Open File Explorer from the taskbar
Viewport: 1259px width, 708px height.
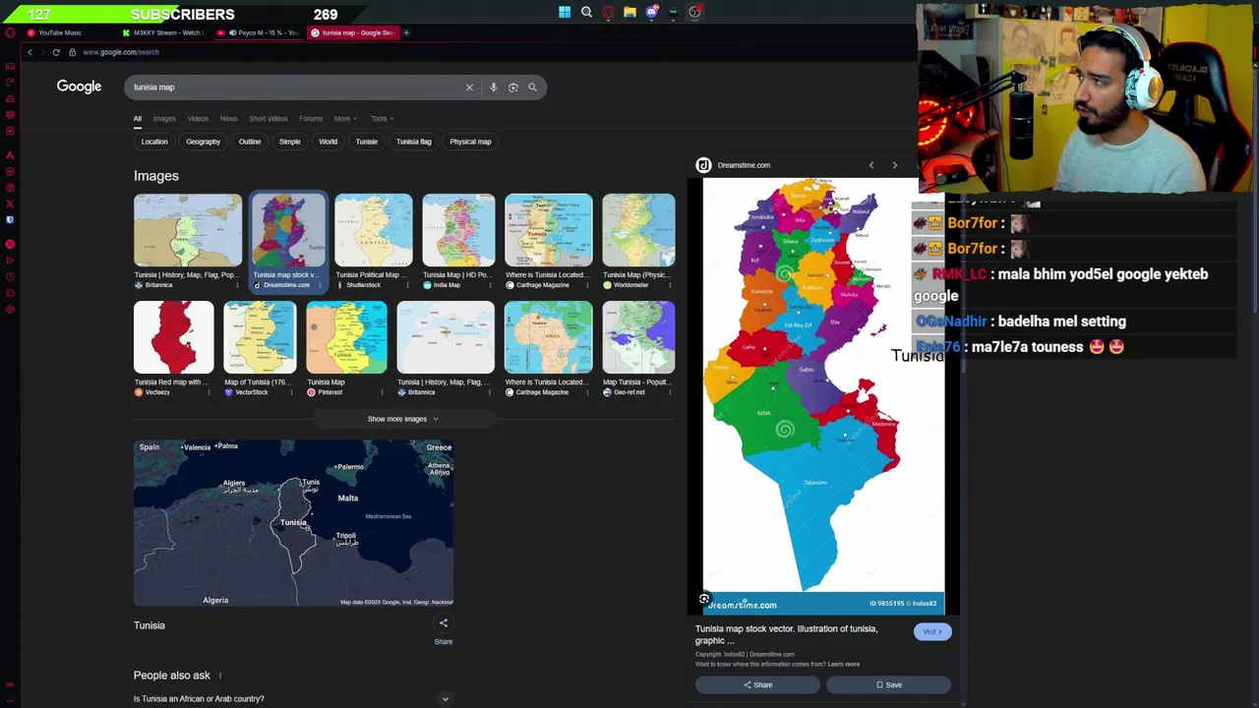pyautogui.click(x=629, y=12)
